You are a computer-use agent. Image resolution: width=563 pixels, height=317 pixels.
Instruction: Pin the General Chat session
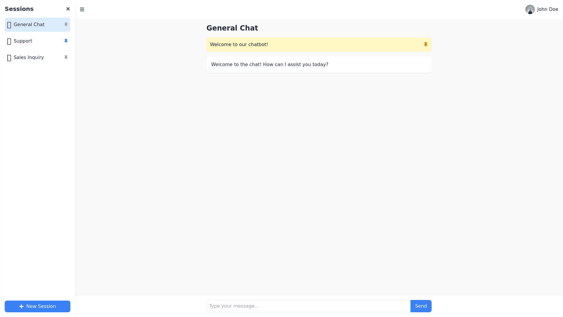(x=66, y=25)
